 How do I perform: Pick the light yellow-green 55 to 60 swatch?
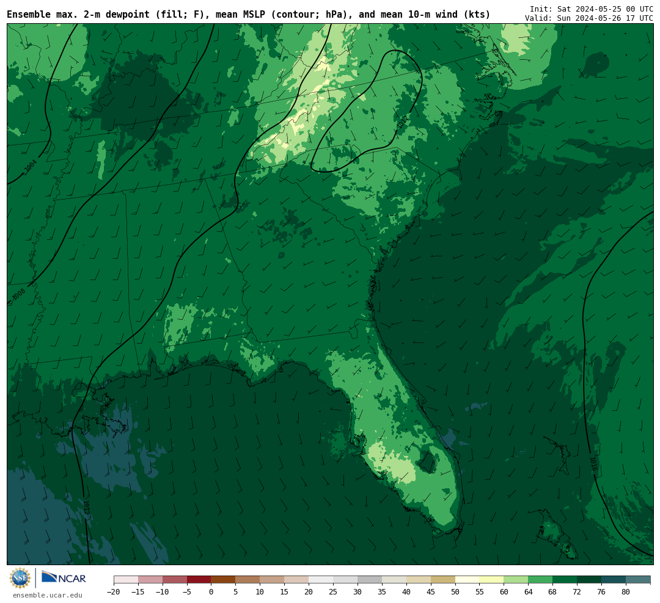click(492, 580)
